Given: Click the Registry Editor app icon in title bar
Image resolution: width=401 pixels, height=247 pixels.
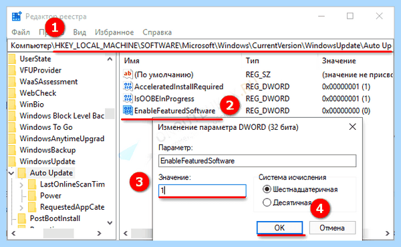Looking at the screenshot, I should 17,17.
